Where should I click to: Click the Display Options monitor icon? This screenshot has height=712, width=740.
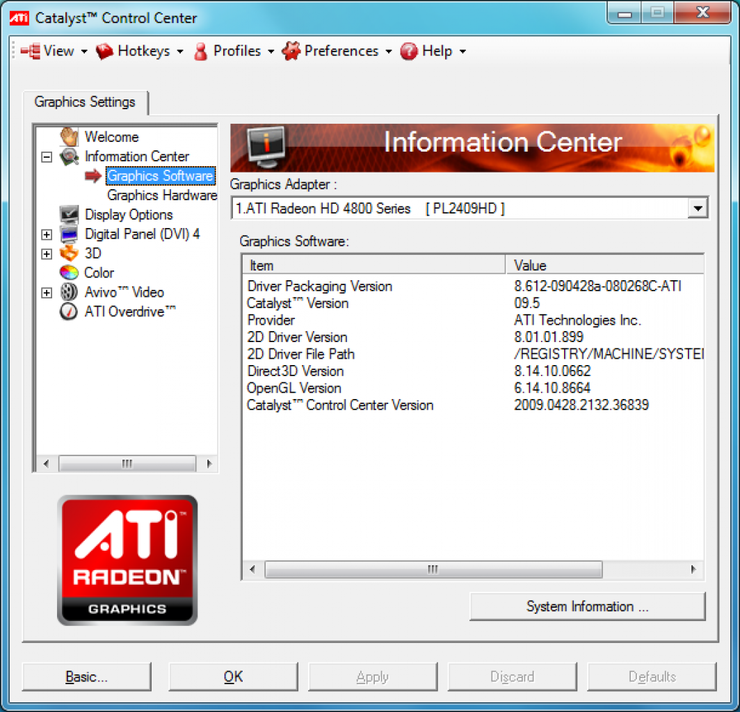pos(69,215)
